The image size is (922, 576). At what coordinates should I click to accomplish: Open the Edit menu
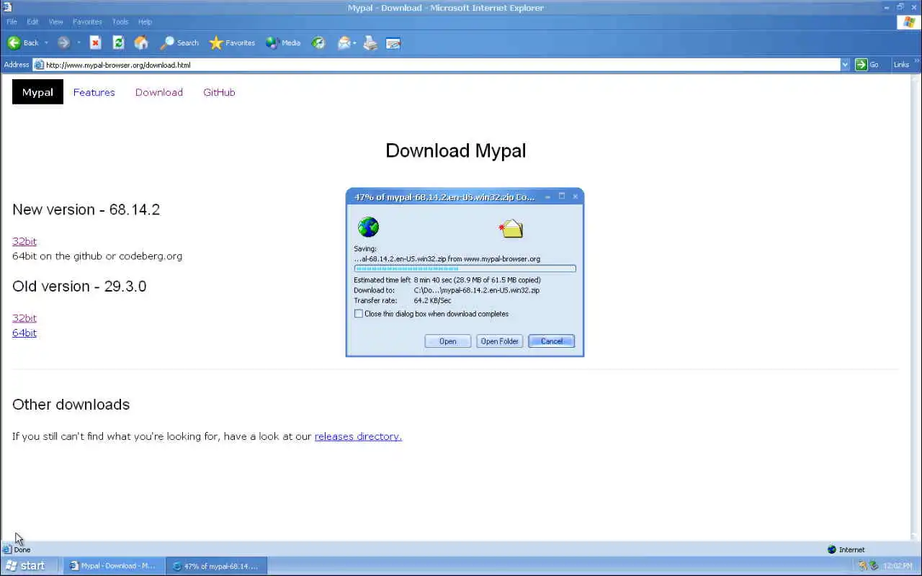click(x=32, y=22)
